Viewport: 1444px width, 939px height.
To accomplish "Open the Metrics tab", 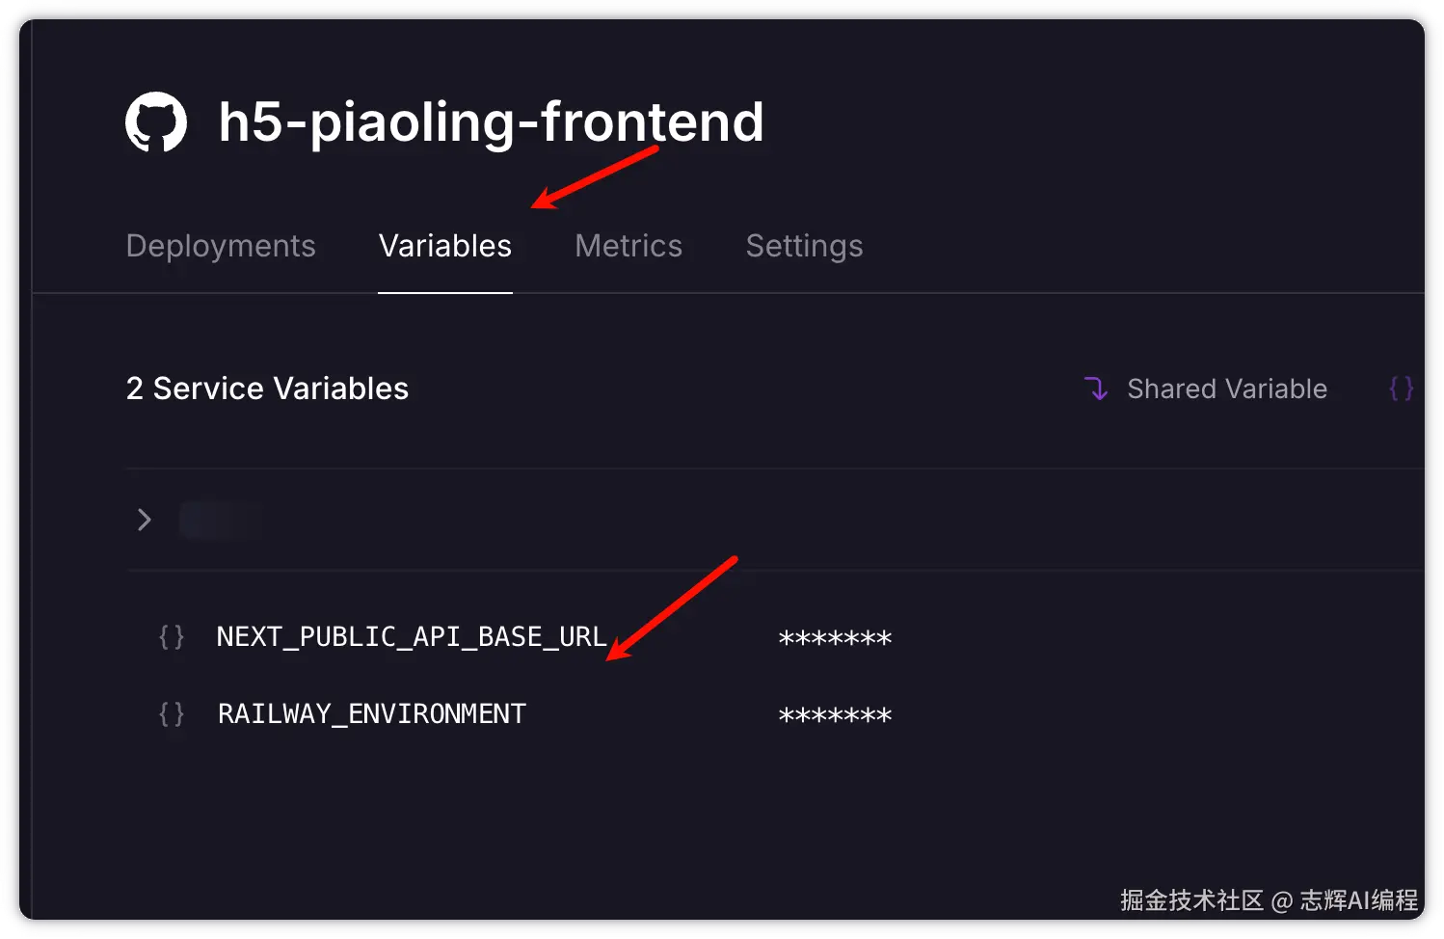I will [x=628, y=246].
